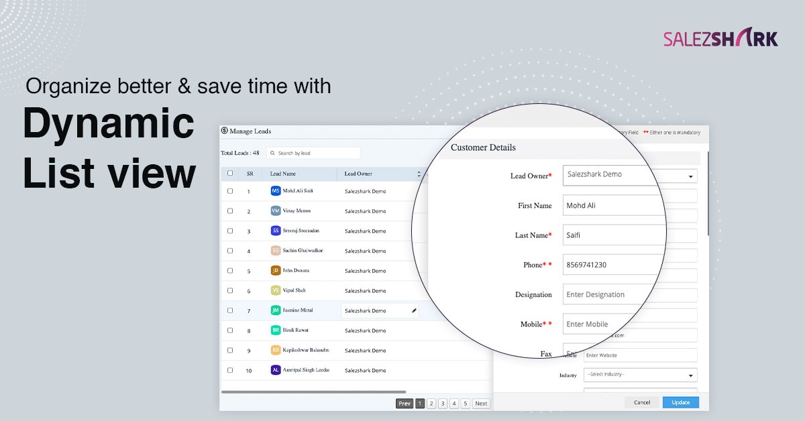805x421 pixels.
Task: Check the box for row 5 John Dsouza
Action: pos(230,270)
